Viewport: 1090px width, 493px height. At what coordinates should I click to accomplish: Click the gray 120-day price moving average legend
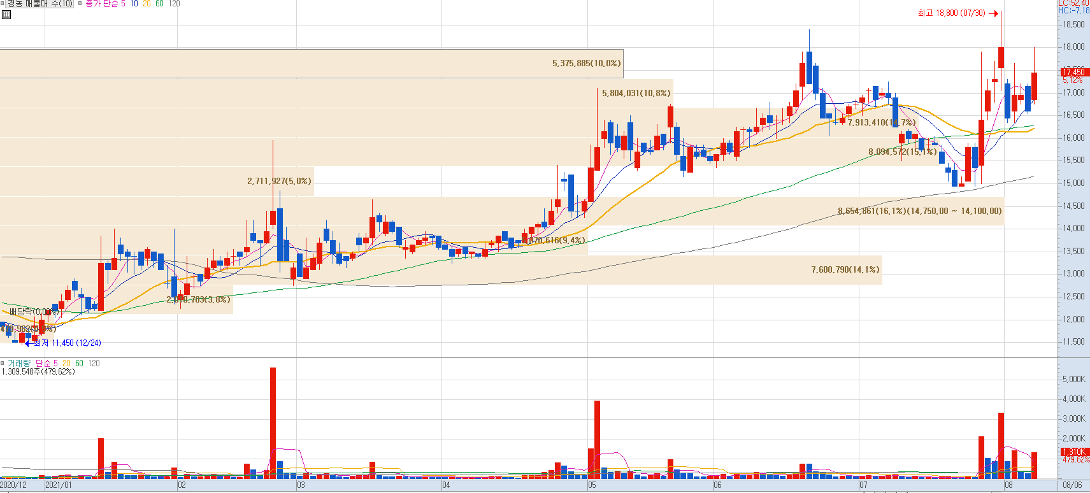174,4
